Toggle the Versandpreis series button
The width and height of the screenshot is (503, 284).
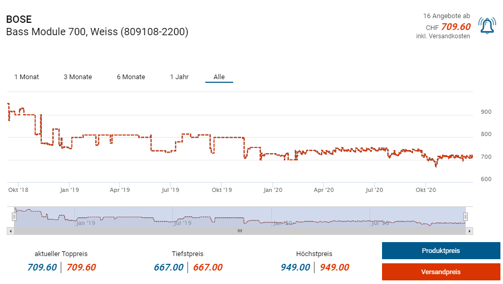tap(440, 272)
